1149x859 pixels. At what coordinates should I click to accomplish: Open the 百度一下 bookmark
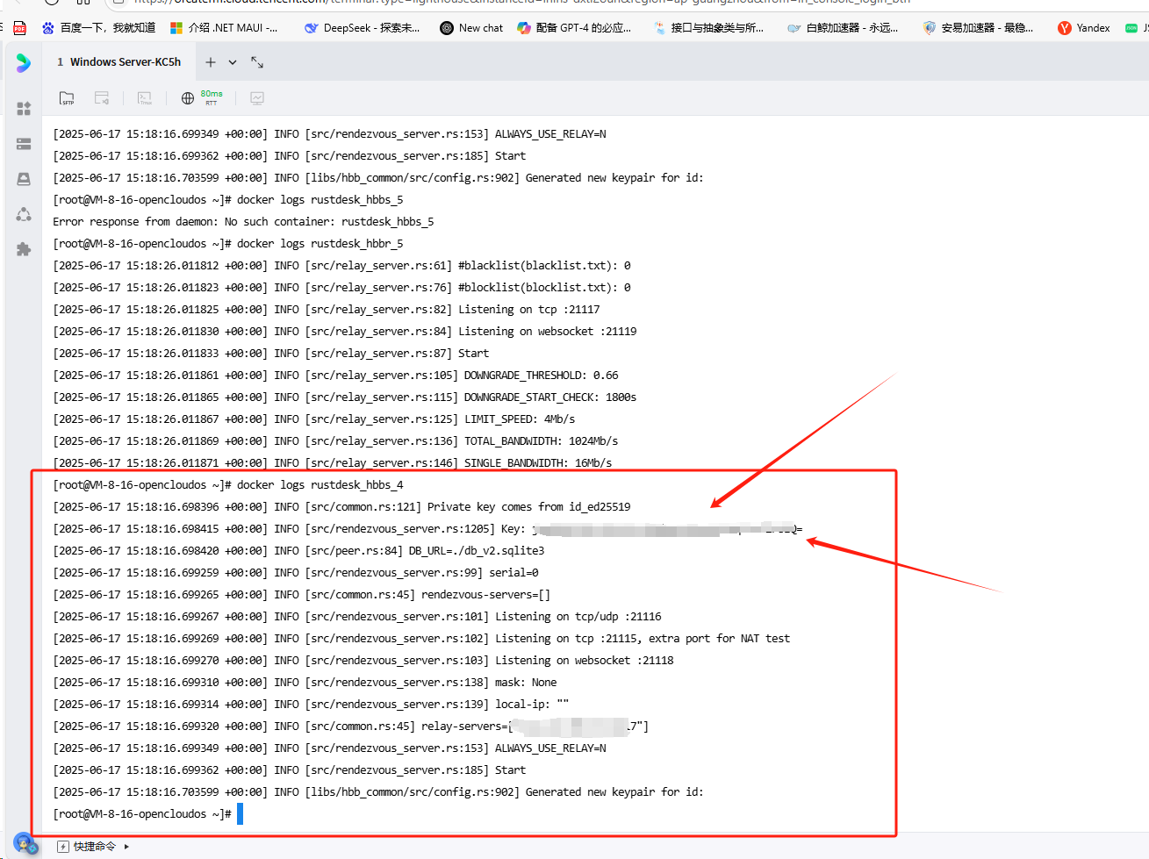pos(99,28)
